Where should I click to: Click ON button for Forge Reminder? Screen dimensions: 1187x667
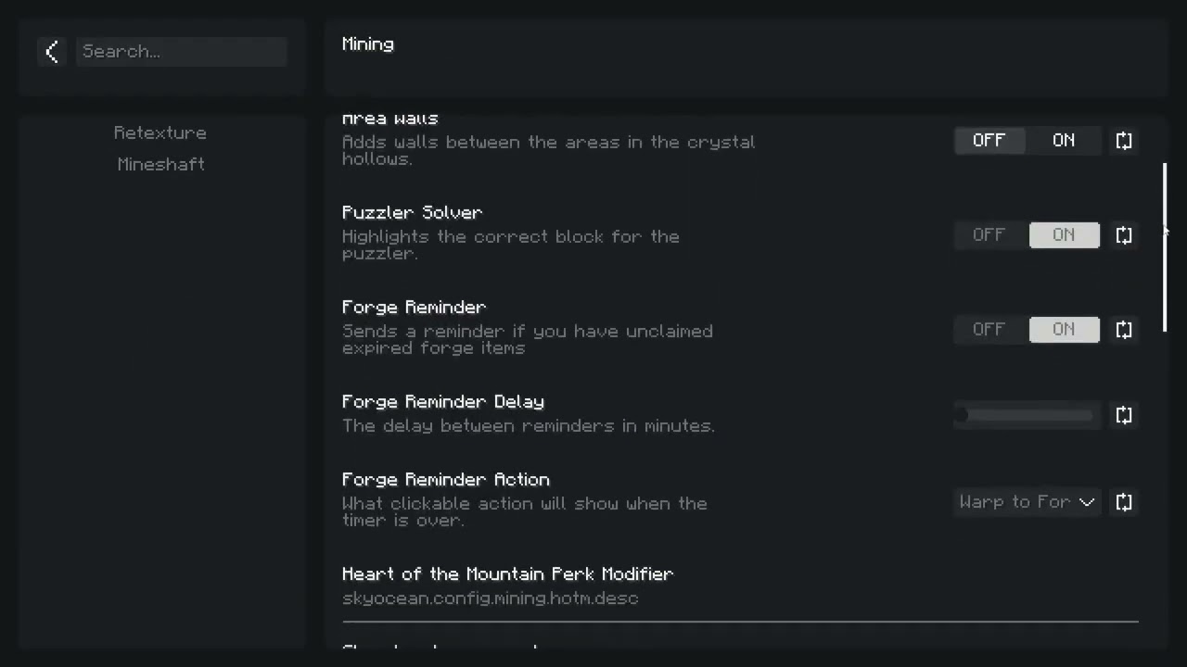[x=1064, y=330]
